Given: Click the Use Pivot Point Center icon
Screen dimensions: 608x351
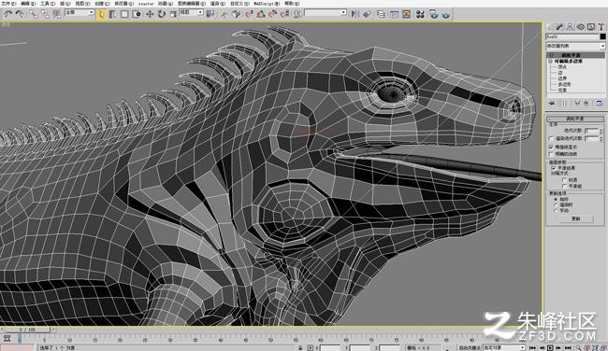Looking at the screenshot, I should pos(210,14).
